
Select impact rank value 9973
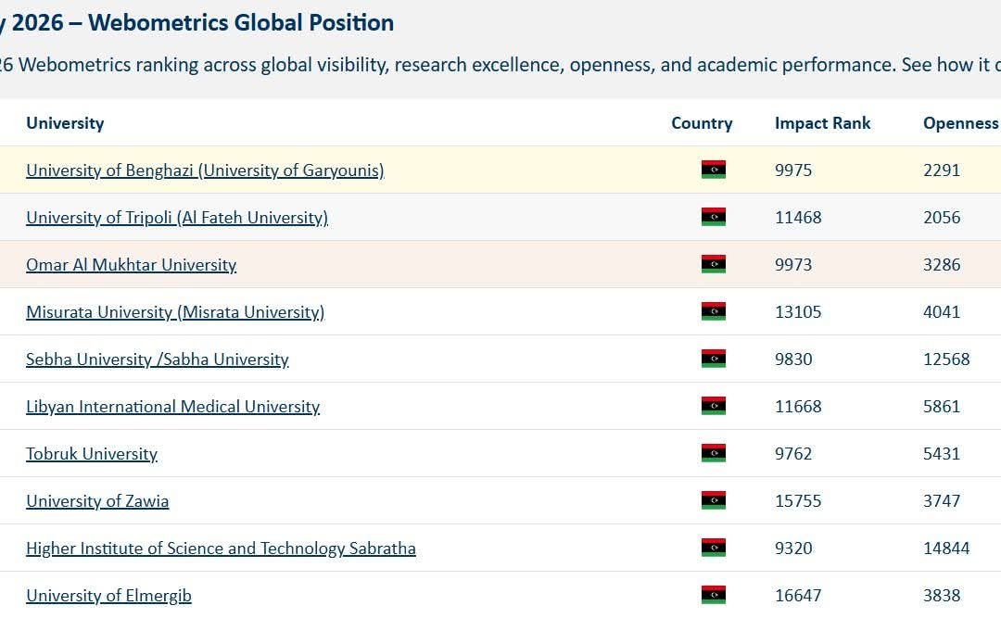[793, 265]
